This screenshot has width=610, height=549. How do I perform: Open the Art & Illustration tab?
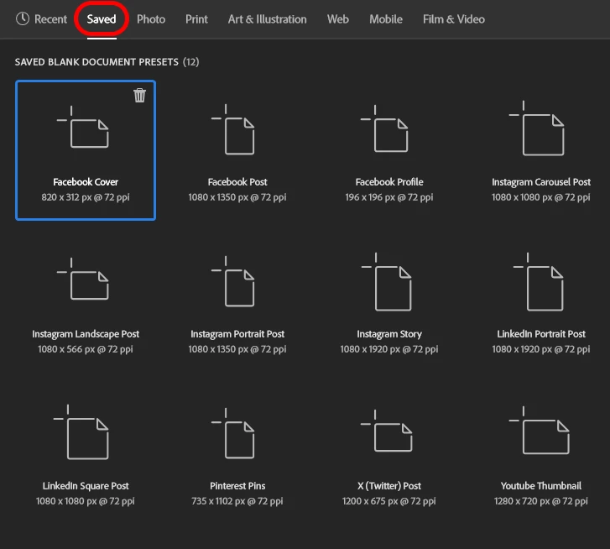coord(268,19)
